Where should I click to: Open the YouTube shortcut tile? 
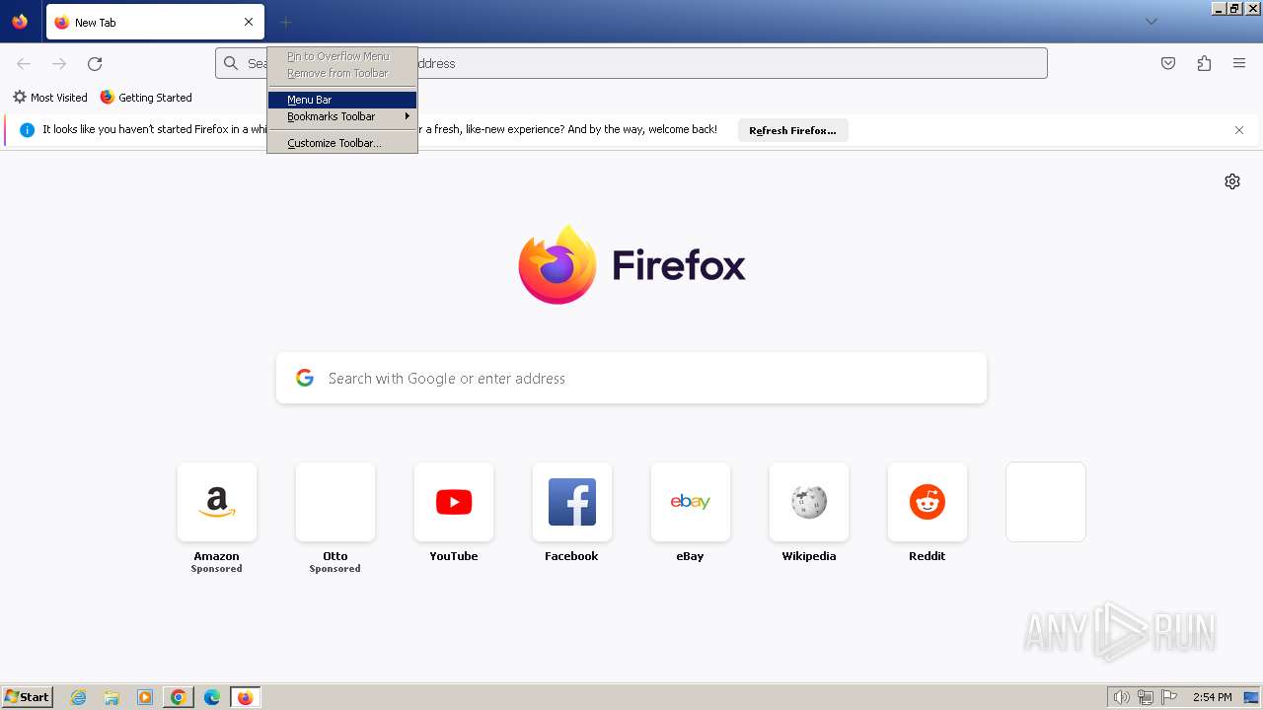coord(454,502)
